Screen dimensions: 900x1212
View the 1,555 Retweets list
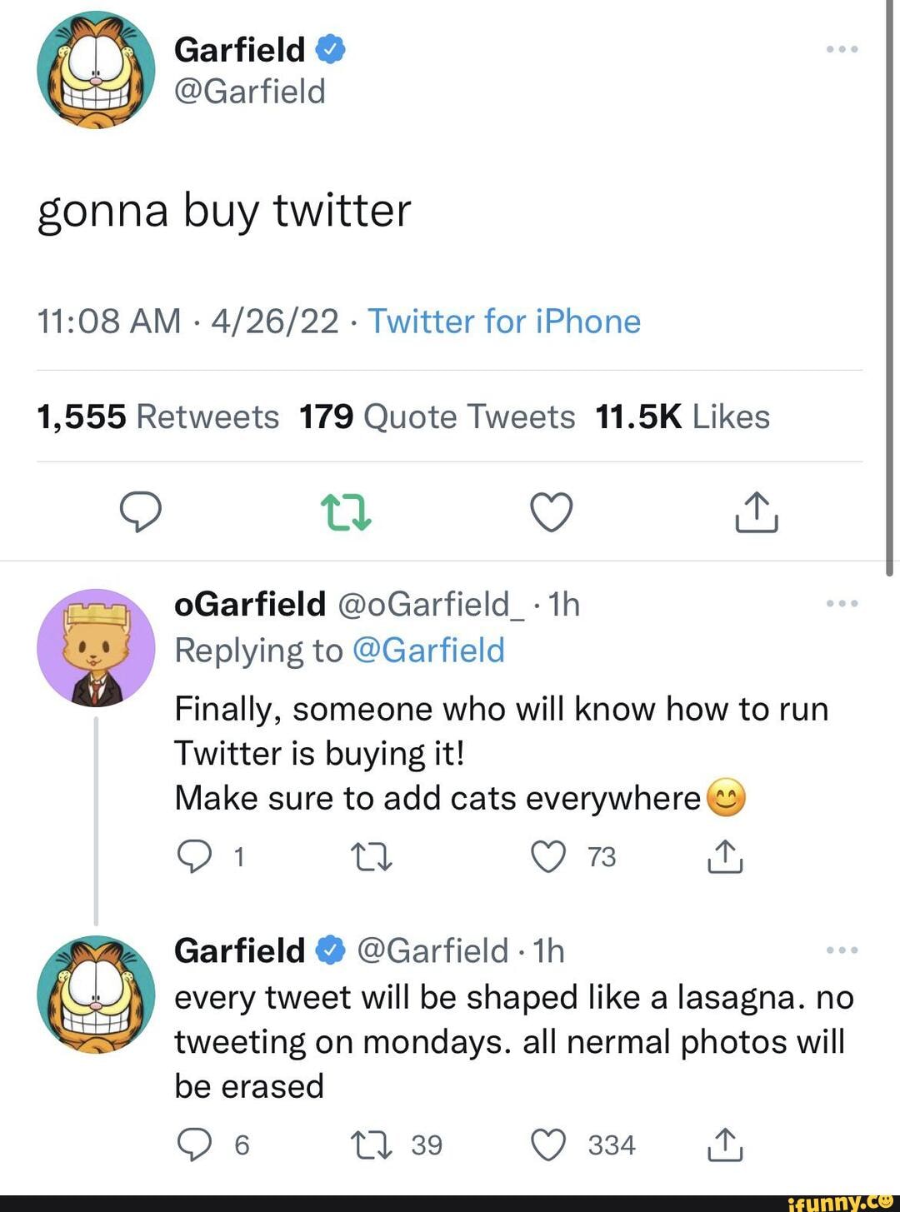pos(158,416)
